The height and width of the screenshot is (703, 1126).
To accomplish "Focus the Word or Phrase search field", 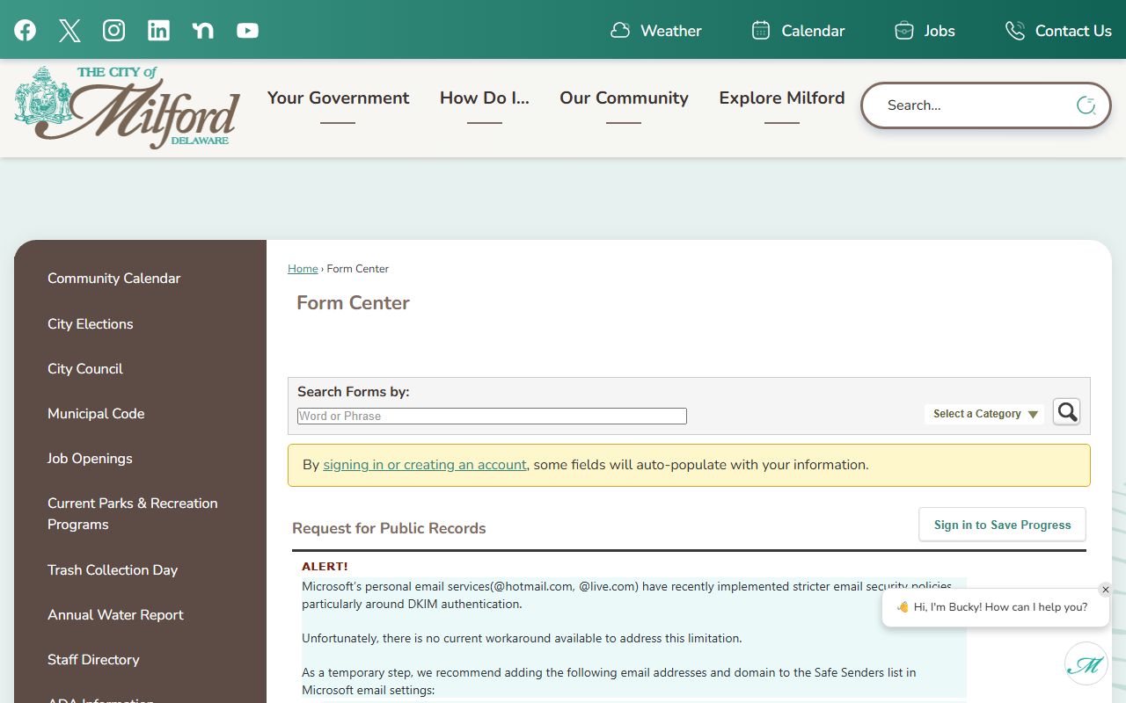I will pos(492,417).
